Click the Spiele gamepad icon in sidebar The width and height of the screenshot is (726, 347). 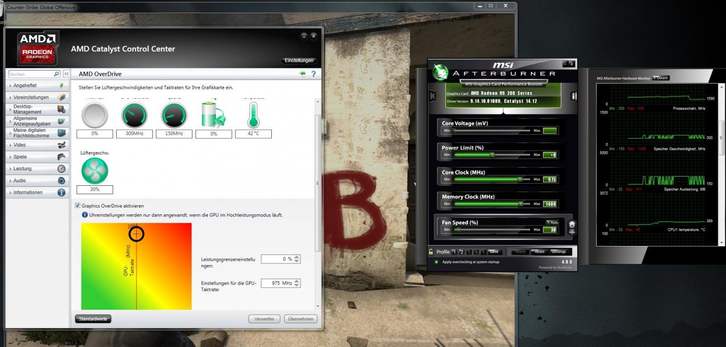pos(62,157)
